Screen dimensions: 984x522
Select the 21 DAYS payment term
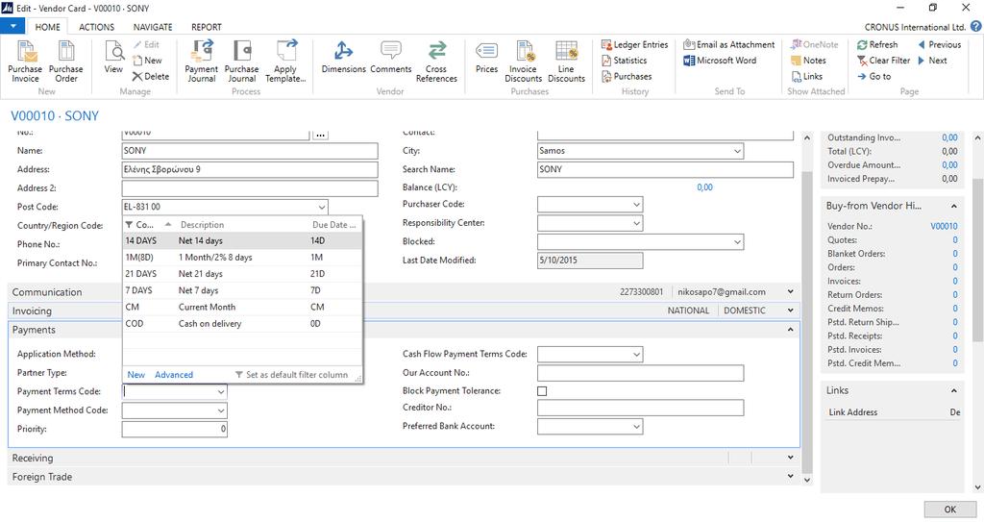242,274
